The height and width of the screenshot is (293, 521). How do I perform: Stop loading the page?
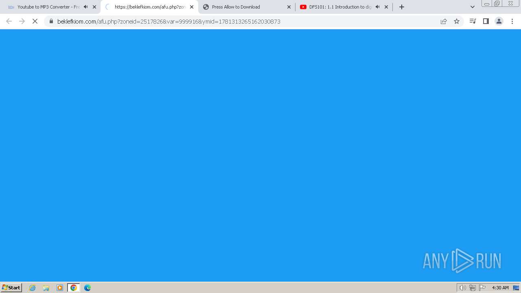pyautogui.click(x=35, y=21)
